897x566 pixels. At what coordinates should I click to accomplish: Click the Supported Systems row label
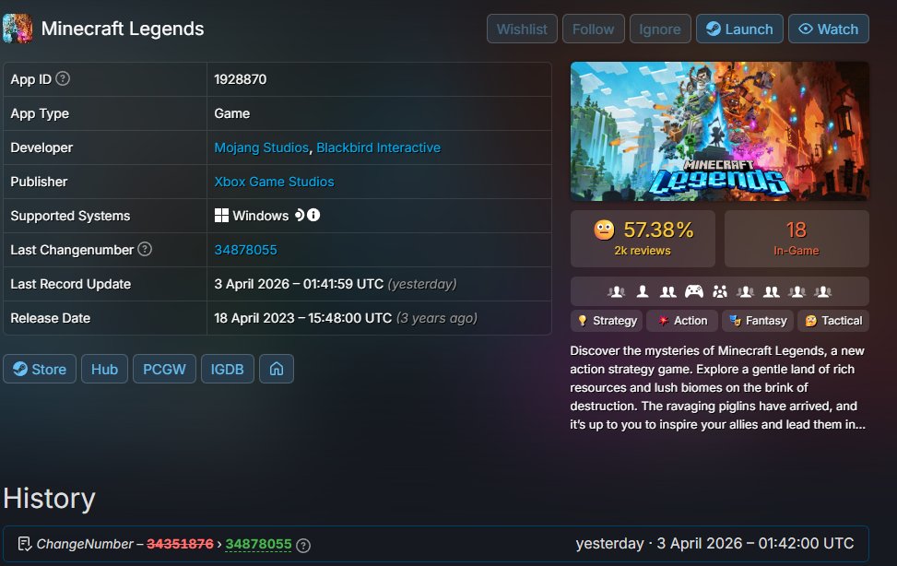pos(70,216)
